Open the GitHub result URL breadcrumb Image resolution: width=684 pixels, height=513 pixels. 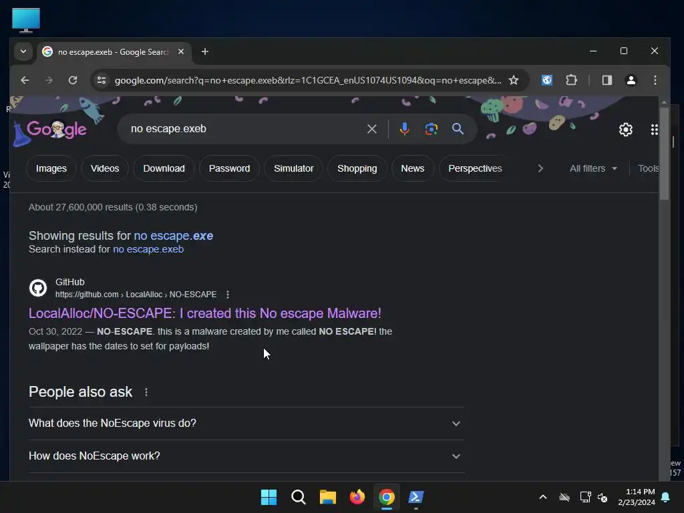click(x=136, y=295)
